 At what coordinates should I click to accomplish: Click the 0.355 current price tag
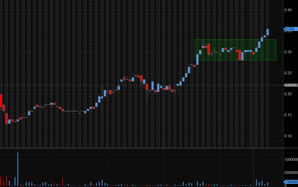(291, 29)
